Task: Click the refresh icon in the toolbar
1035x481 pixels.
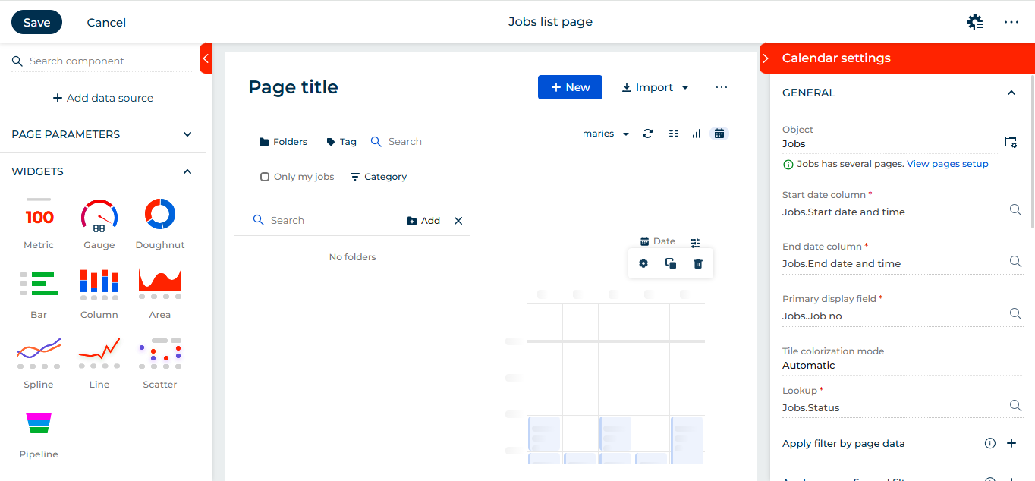Action: point(647,134)
